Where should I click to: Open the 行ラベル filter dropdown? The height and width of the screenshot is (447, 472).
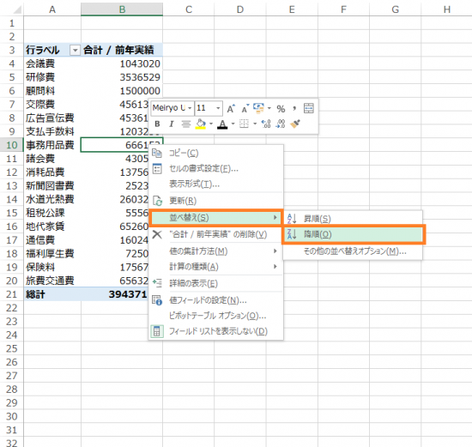(75, 51)
